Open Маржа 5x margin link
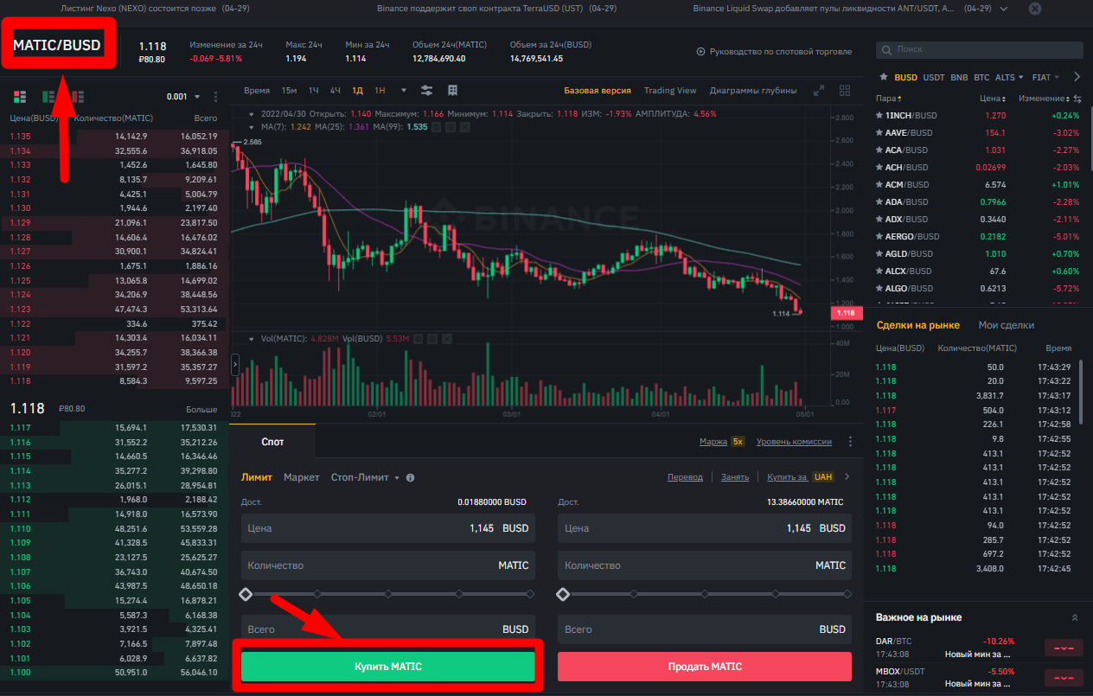The width and height of the screenshot is (1093, 696). (x=722, y=442)
